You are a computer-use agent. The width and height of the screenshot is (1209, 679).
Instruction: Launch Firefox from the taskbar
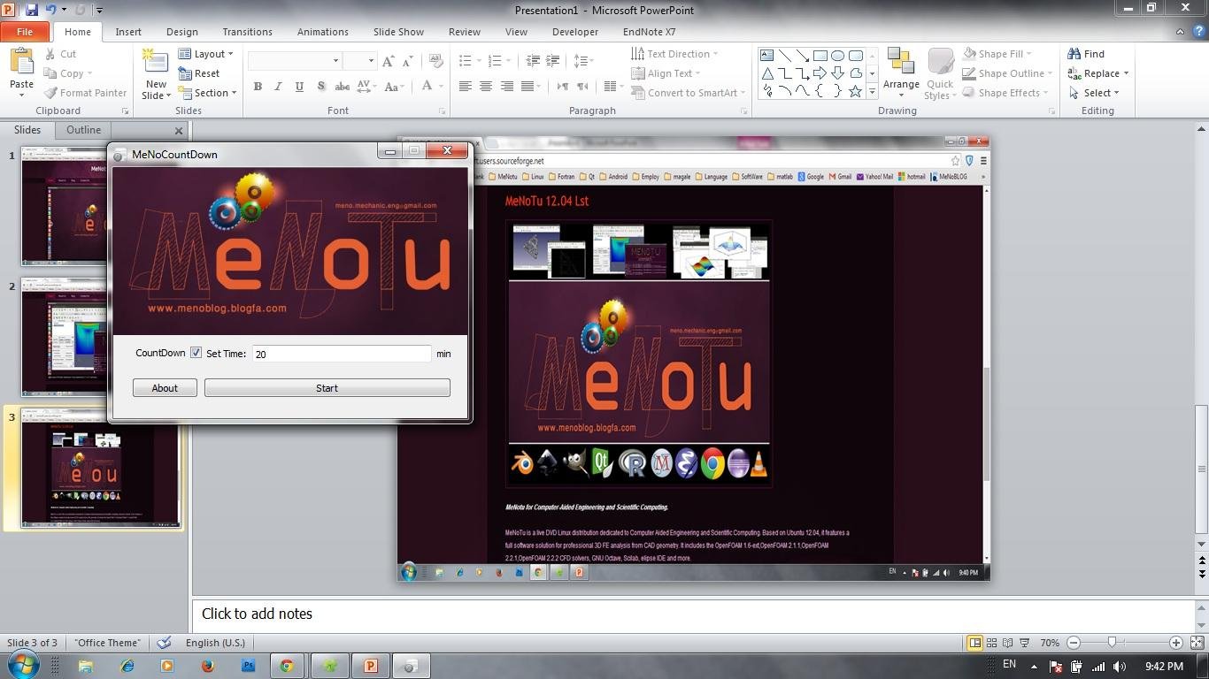[x=208, y=666]
